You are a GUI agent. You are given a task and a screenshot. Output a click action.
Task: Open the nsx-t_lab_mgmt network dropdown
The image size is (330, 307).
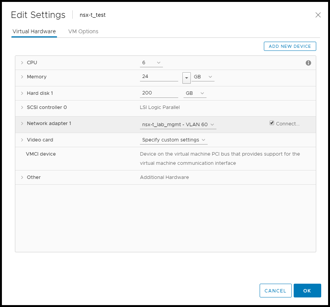point(178,125)
